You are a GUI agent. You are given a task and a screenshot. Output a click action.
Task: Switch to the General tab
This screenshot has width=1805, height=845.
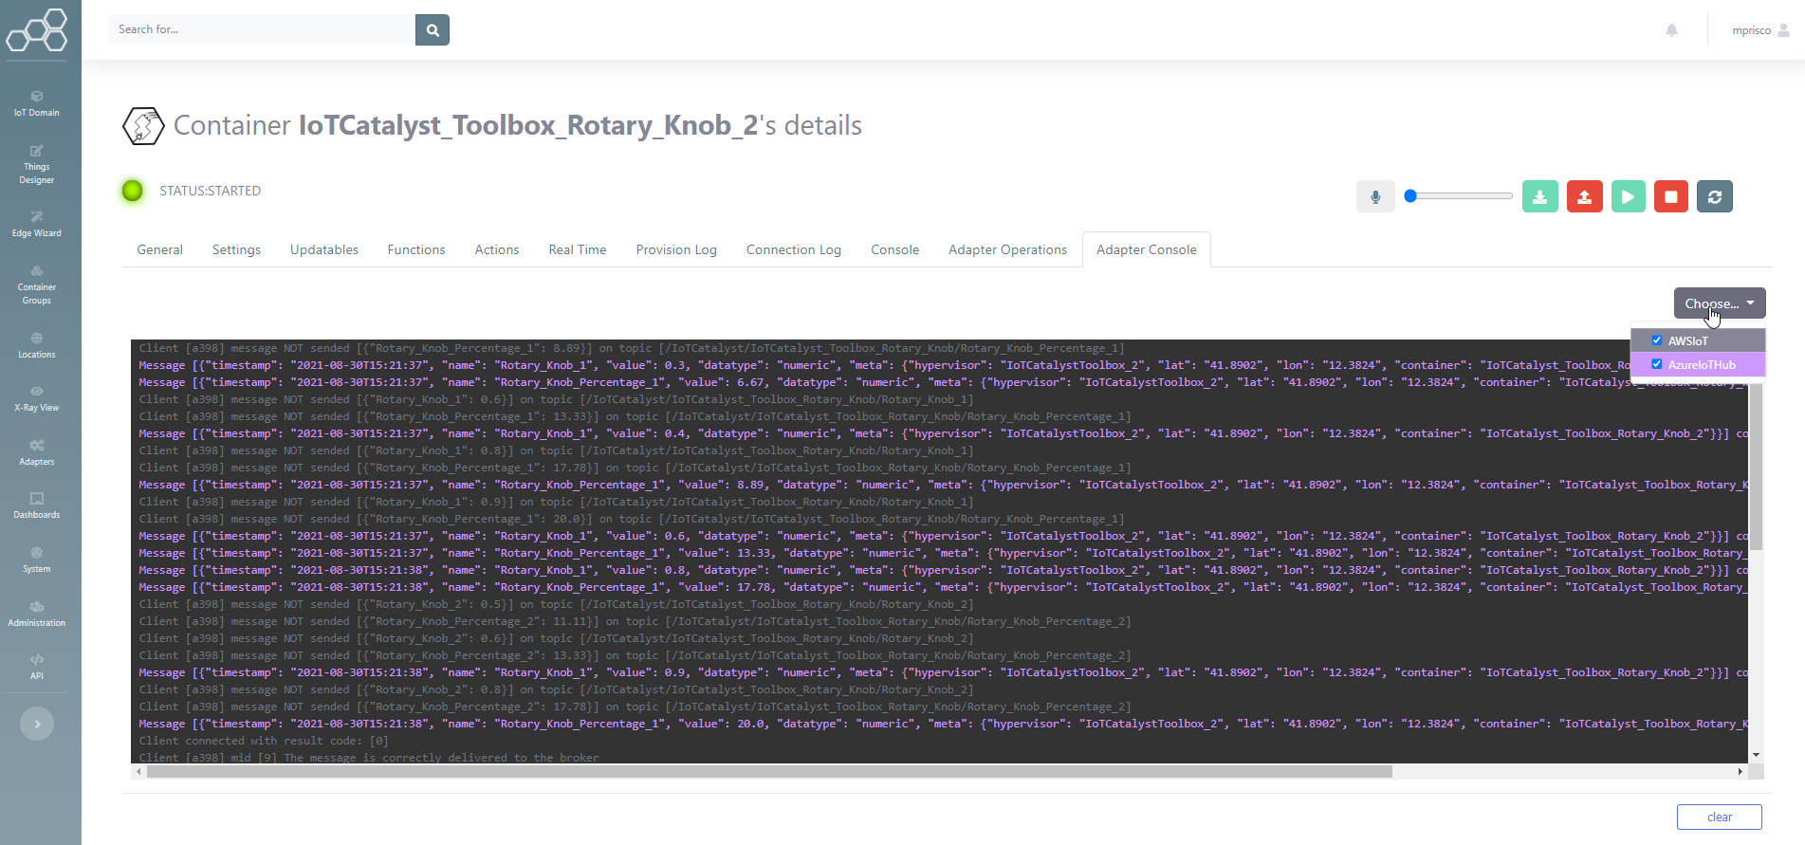tap(159, 249)
